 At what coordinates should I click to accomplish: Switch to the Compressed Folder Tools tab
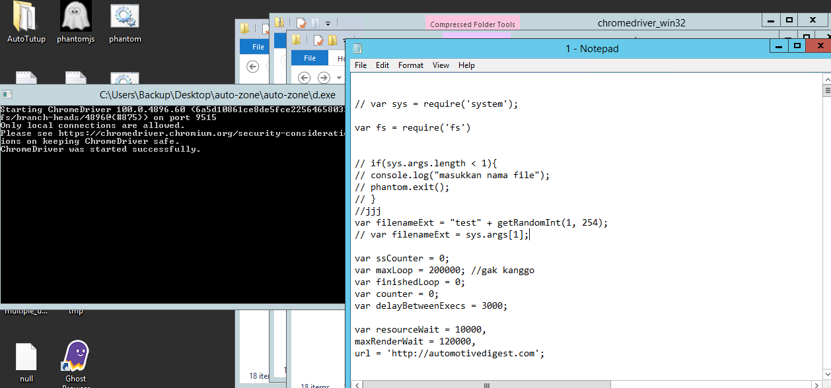472,23
